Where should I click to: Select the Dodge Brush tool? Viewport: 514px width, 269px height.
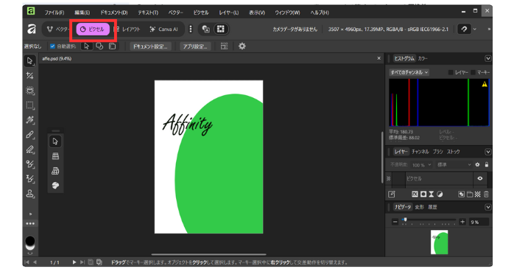(x=30, y=164)
